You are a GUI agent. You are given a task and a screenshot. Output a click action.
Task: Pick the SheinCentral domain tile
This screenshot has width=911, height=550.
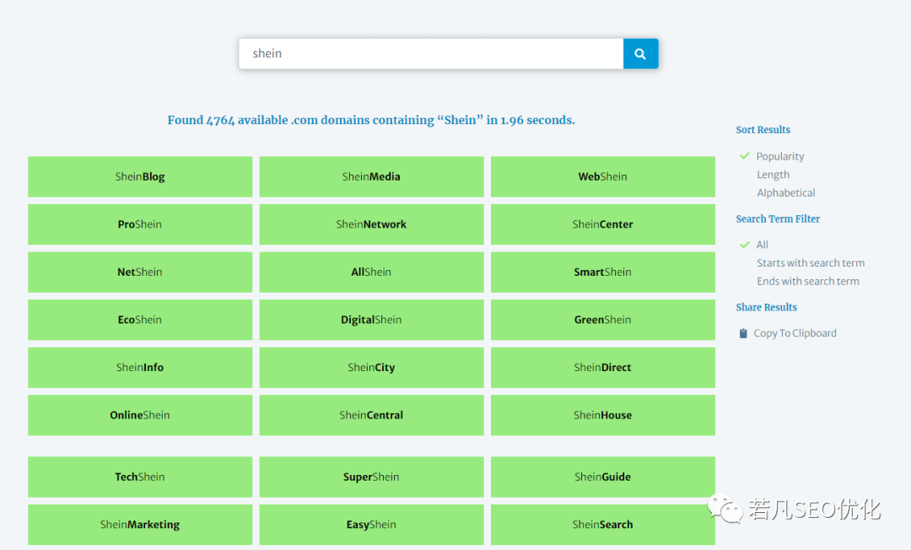click(x=371, y=415)
